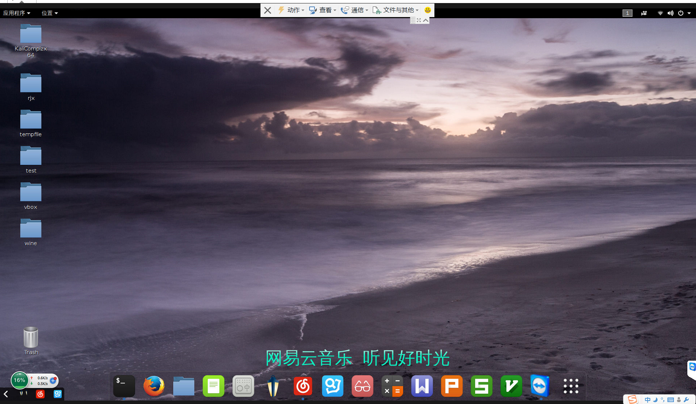Click the Sogou input method logo
Image resolution: width=696 pixels, height=404 pixels.
(632, 399)
